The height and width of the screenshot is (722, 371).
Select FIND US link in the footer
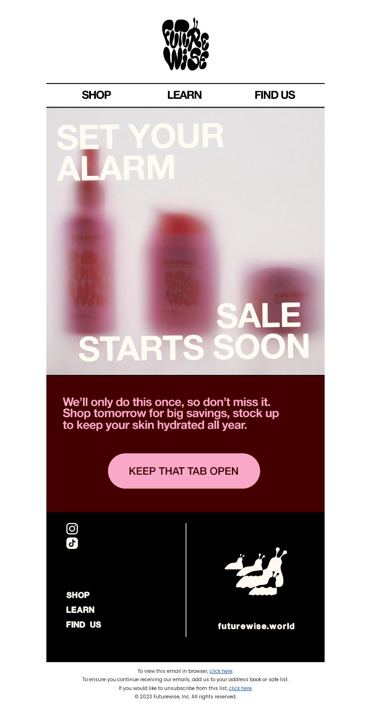pos(83,625)
